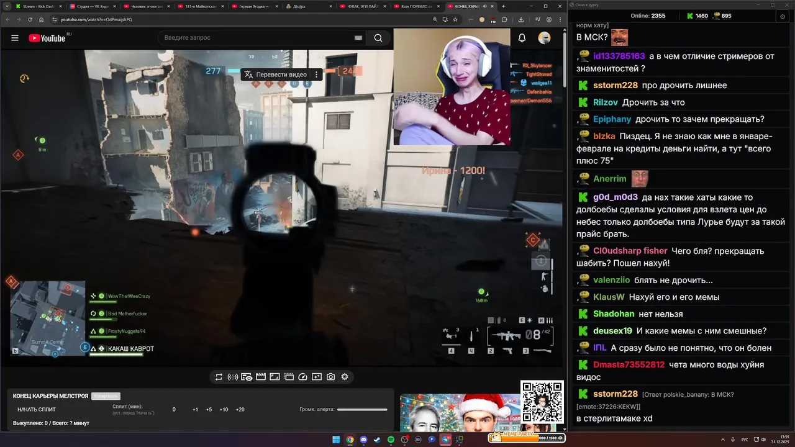Open Discord from the taskbar

tap(363, 440)
